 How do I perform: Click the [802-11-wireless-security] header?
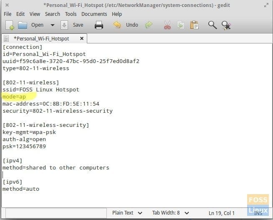(46, 125)
